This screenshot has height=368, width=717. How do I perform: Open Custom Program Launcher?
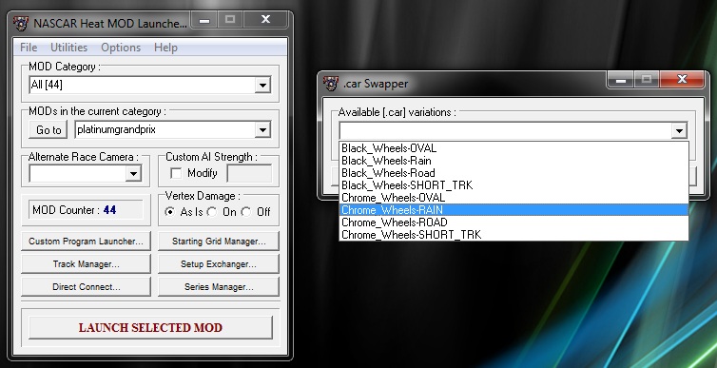(x=86, y=242)
